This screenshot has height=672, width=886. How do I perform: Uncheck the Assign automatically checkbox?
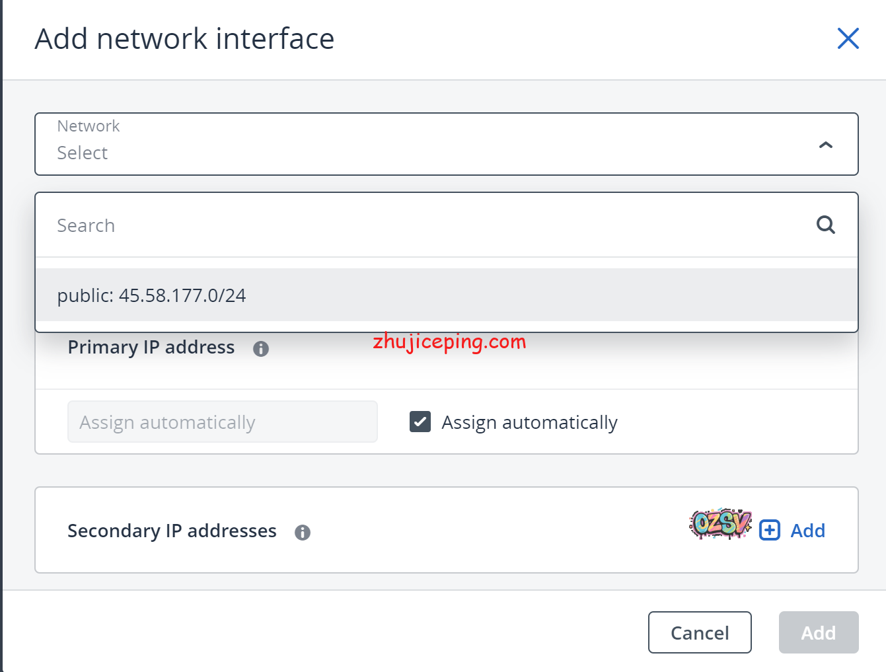(420, 422)
